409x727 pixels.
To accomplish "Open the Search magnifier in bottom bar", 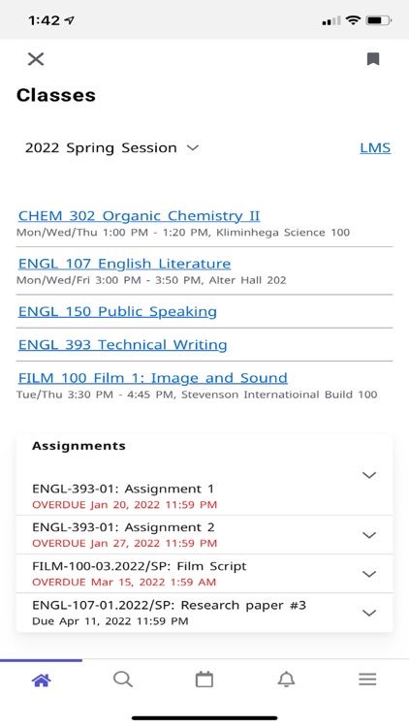I will [123, 680].
